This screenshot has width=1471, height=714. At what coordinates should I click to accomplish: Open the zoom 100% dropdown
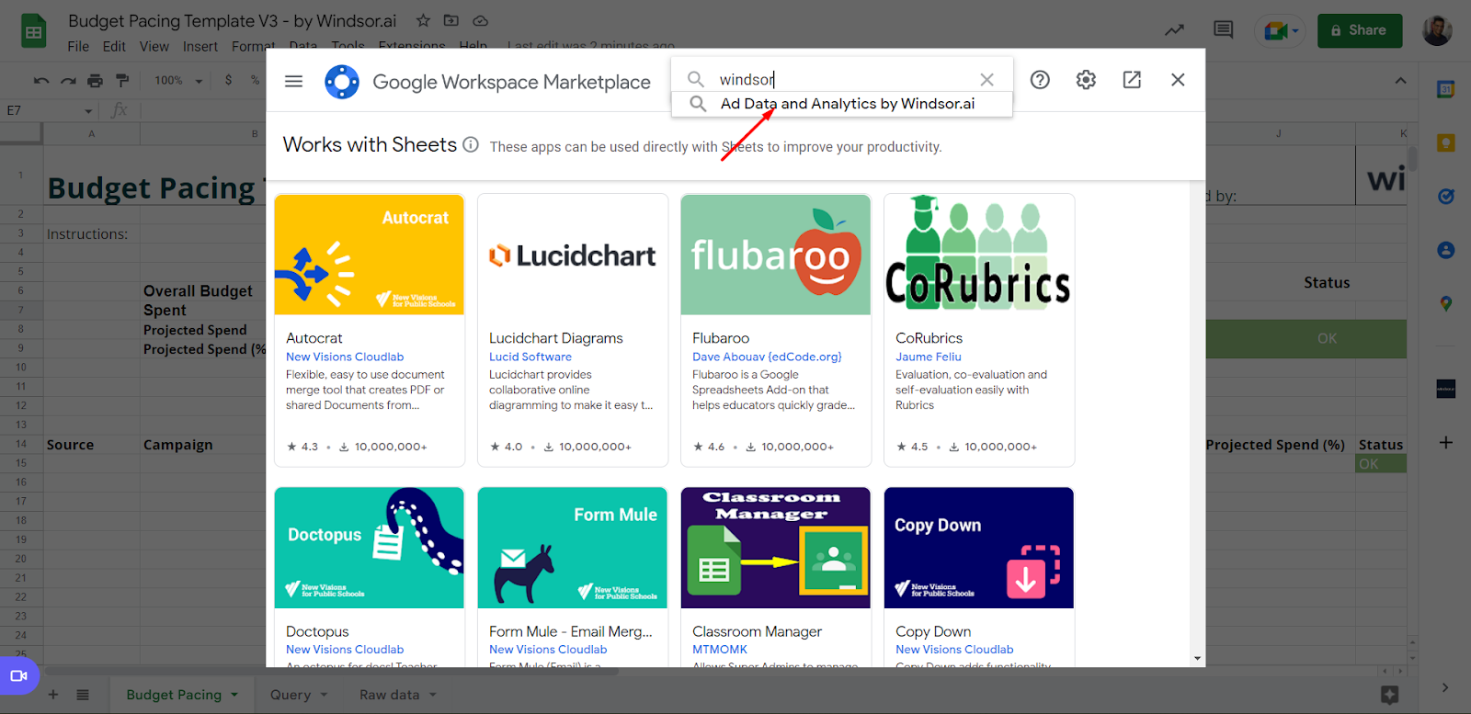tap(178, 81)
